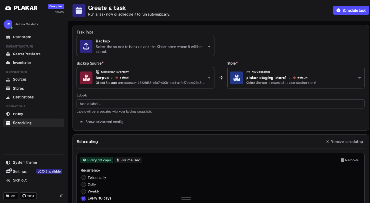
Task: Open the JC user avatar
Action: pyautogui.click(x=8, y=24)
